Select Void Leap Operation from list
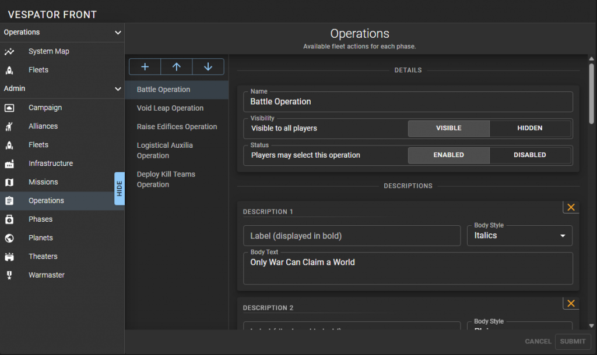 pos(170,108)
